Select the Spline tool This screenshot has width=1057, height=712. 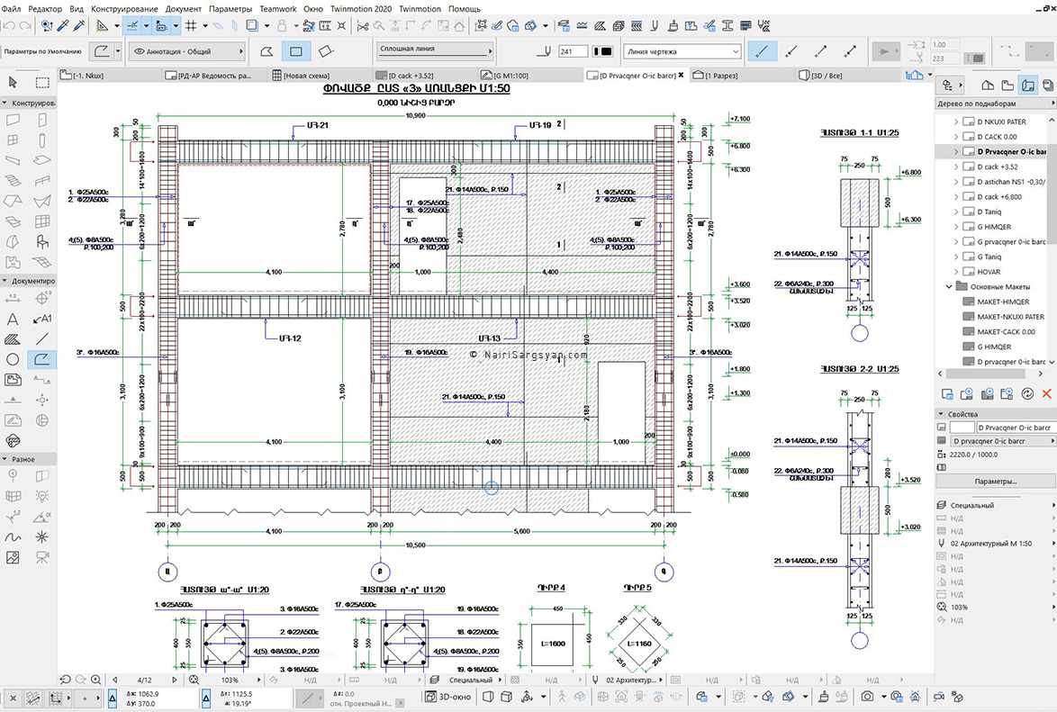[x=13, y=537]
